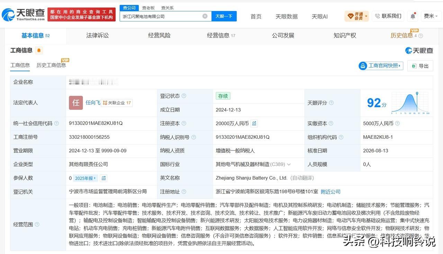Select the 工商信息 sub-tab
This screenshot has width=443, height=254.
tap(20, 65)
